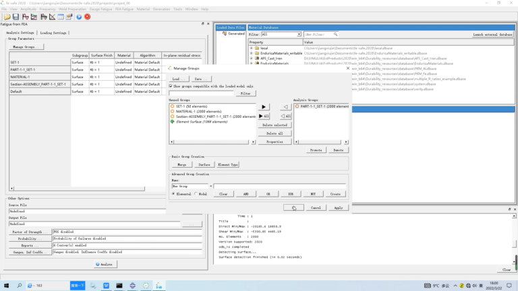Click the left arrow to remove analysis group
Viewport: 518px width, 291px height.
pyautogui.click(x=286, y=107)
